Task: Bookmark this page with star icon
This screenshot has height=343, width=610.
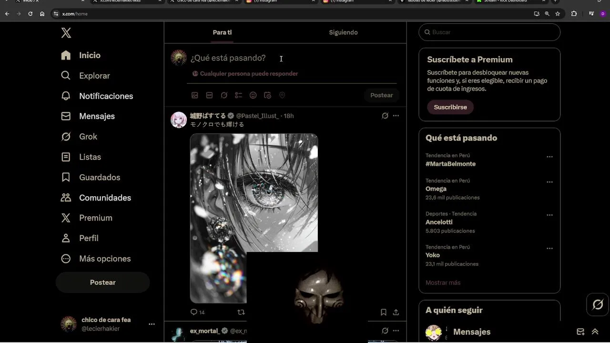Action: click(558, 14)
